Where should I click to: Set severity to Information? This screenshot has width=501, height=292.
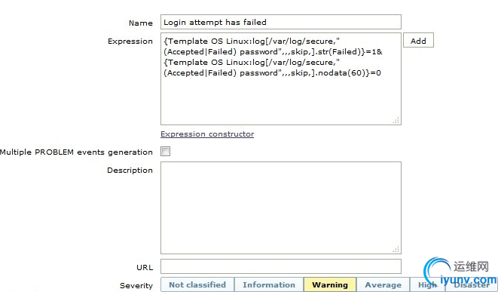point(269,284)
